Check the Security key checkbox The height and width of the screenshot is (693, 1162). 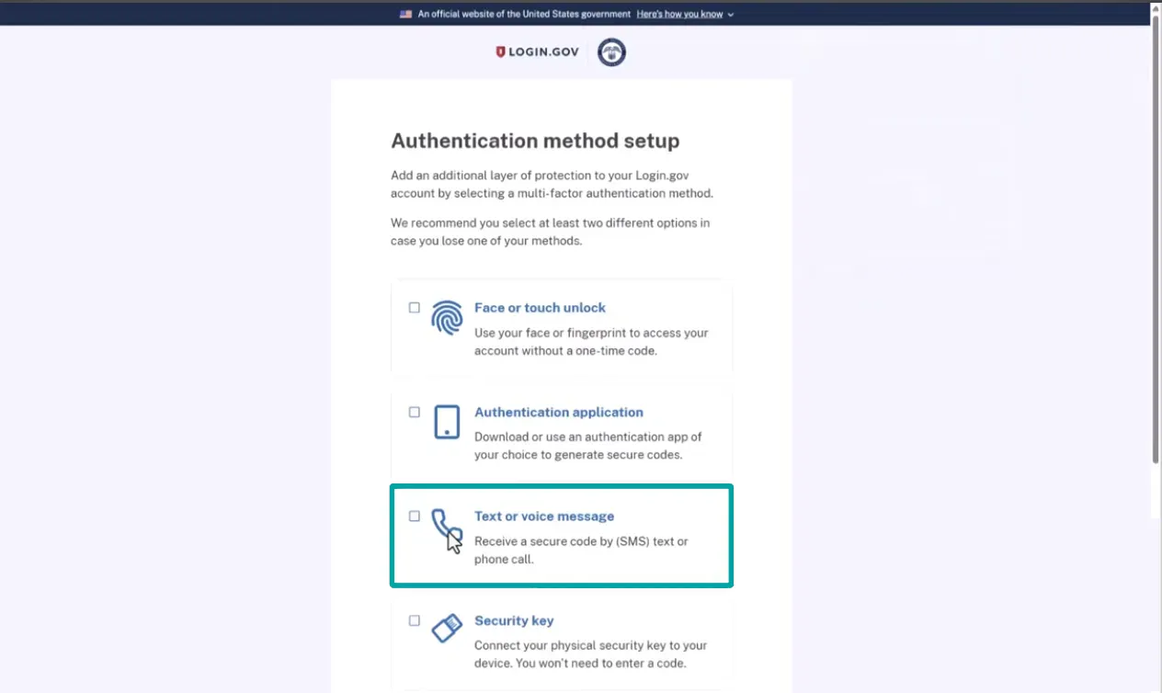[x=415, y=620]
